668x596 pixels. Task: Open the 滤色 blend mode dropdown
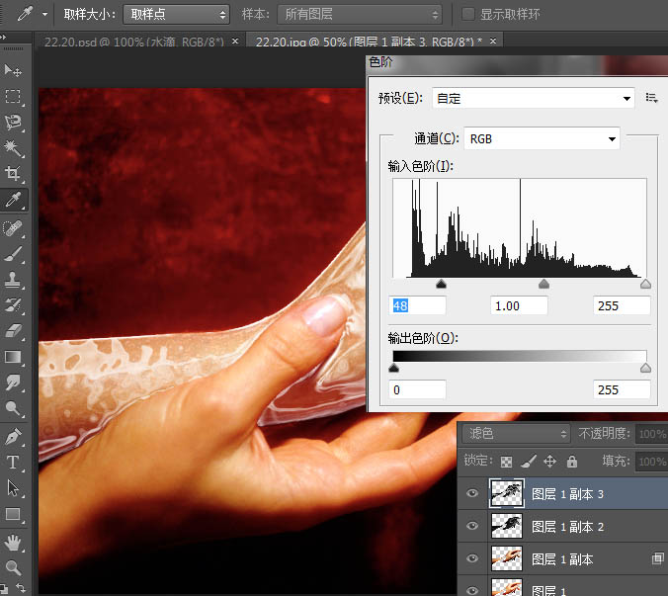point(516,434)
